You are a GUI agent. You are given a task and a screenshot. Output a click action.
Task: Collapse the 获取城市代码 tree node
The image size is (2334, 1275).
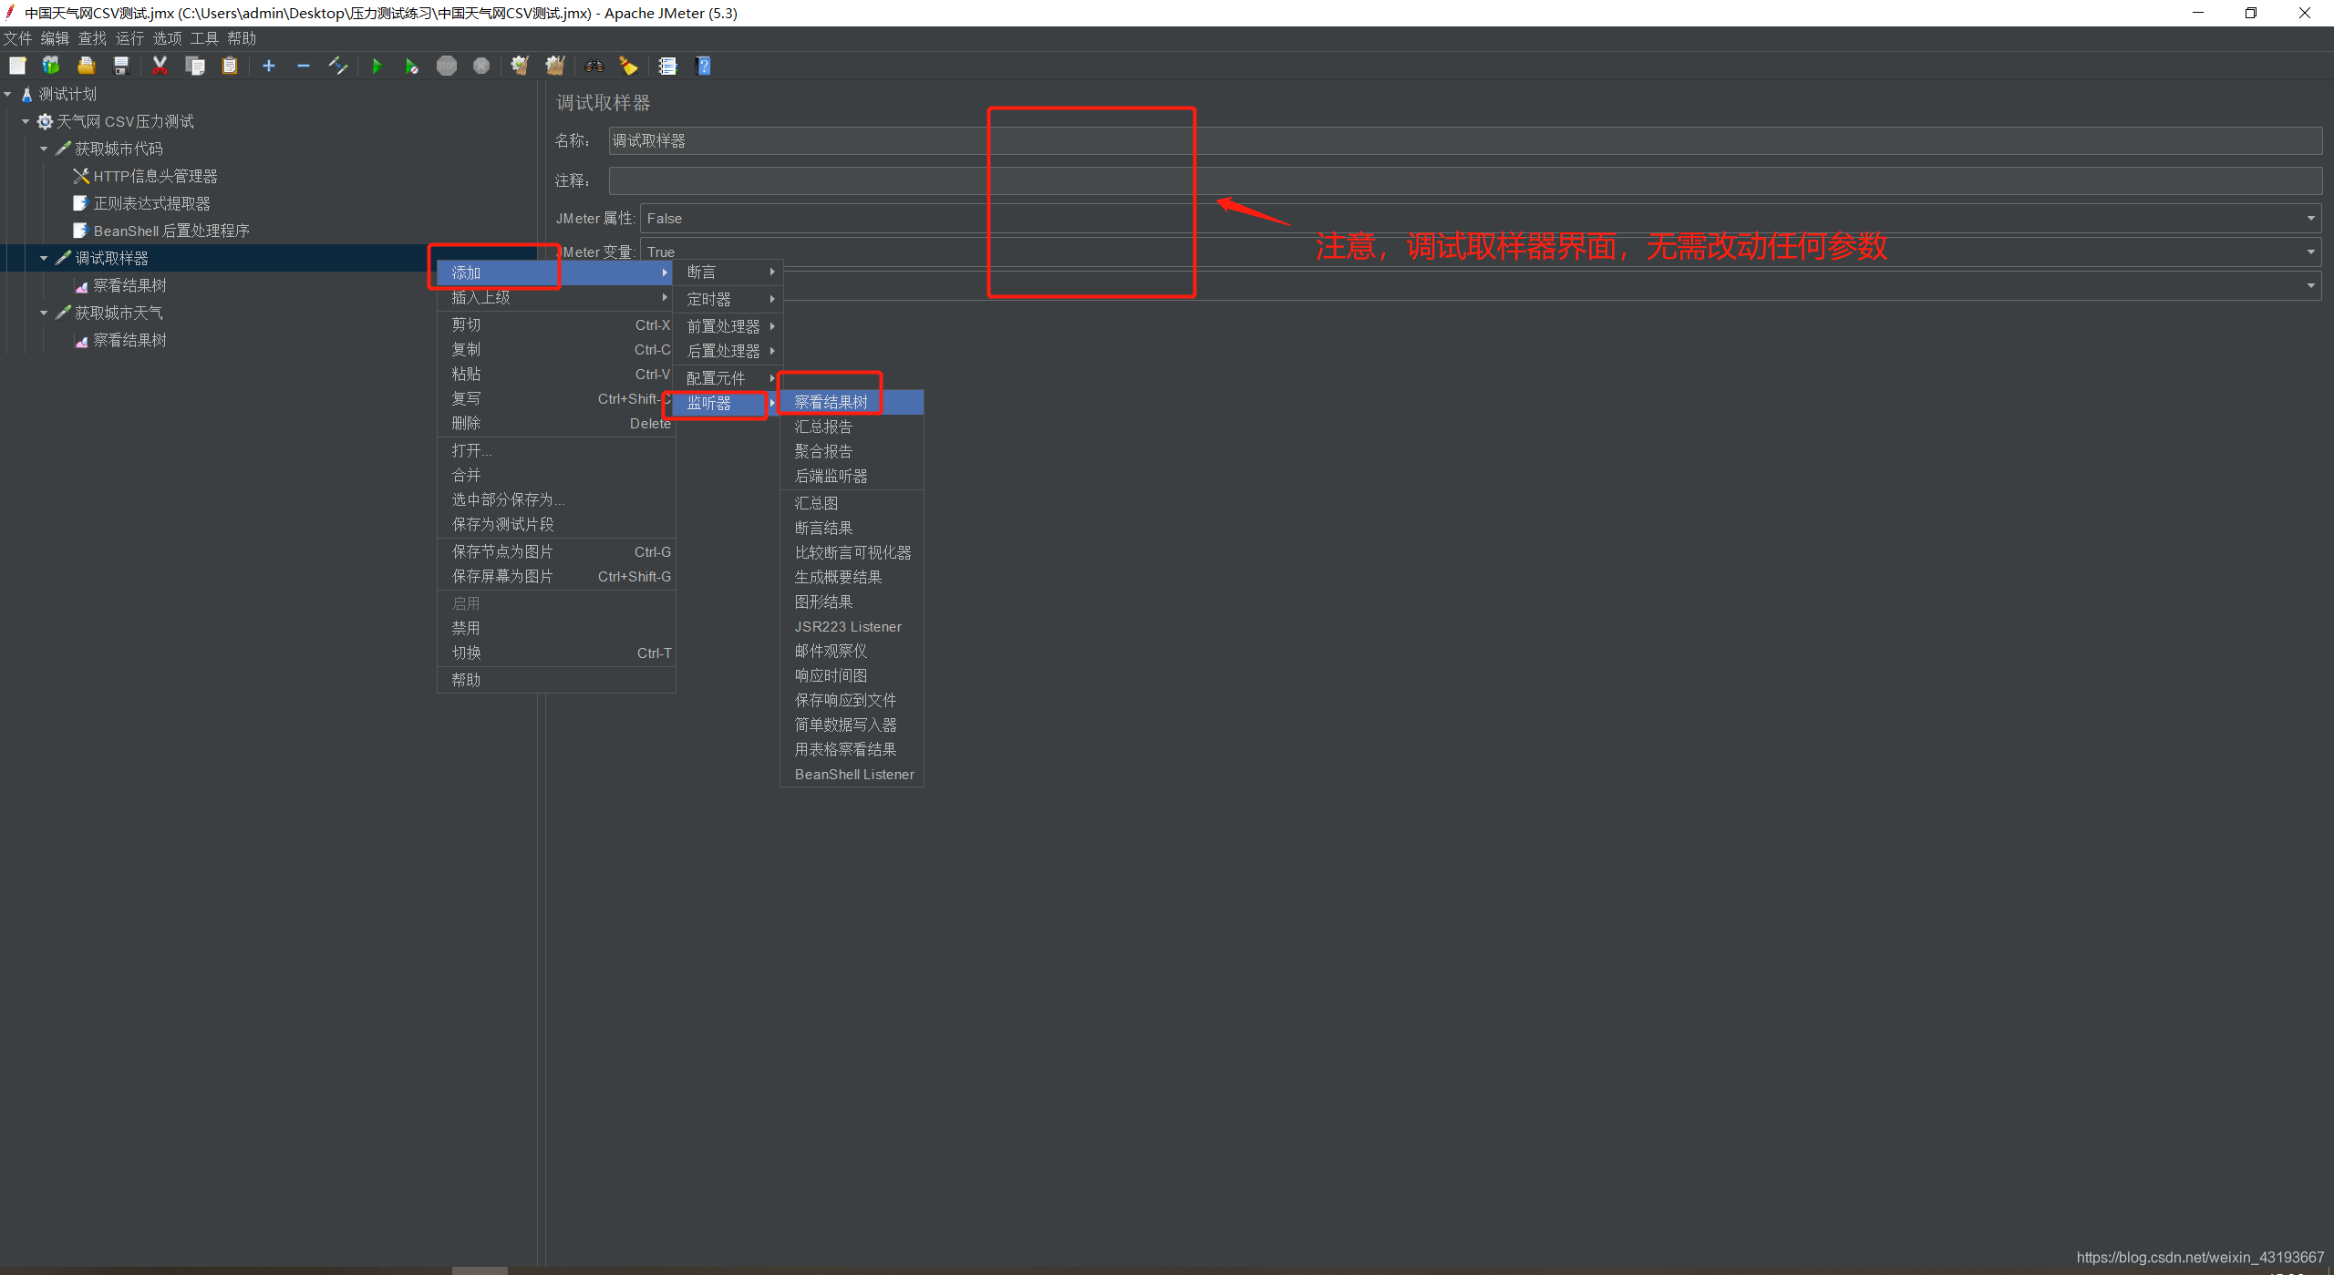tap(44, 149)
